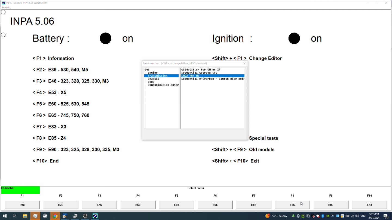
Task: Open the circular sync arrows taskbar app
Action: 85,216
